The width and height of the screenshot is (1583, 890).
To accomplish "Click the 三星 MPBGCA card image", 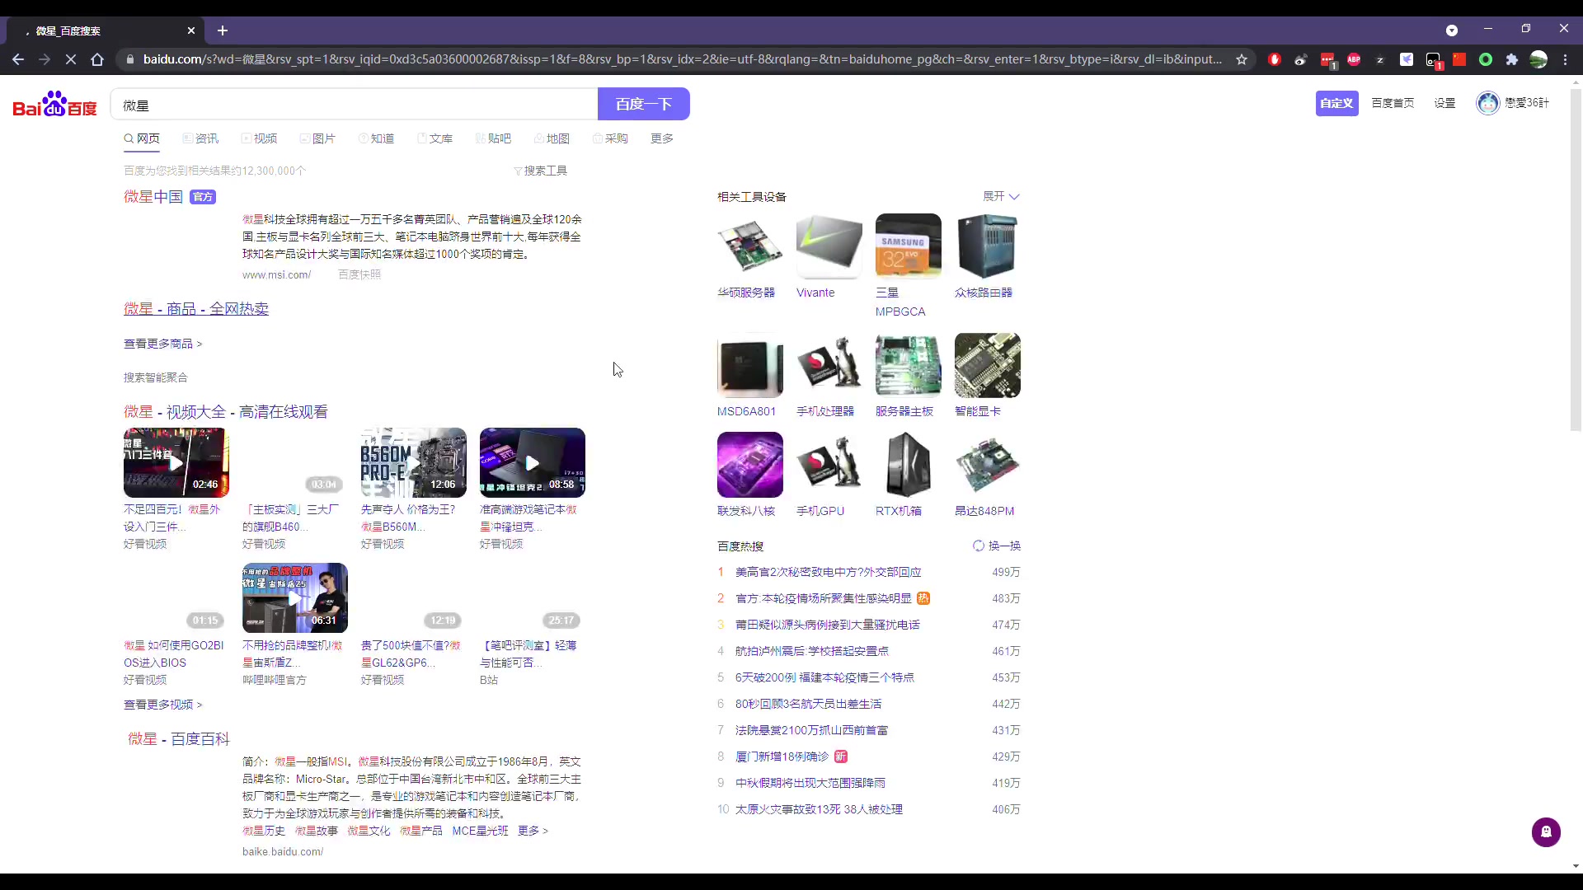I will coord(909,246).
